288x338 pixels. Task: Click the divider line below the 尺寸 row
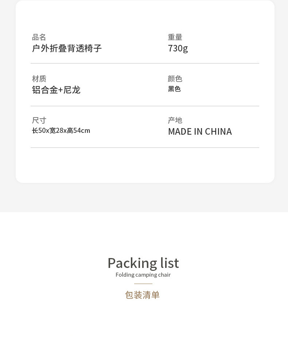point(145,148)
